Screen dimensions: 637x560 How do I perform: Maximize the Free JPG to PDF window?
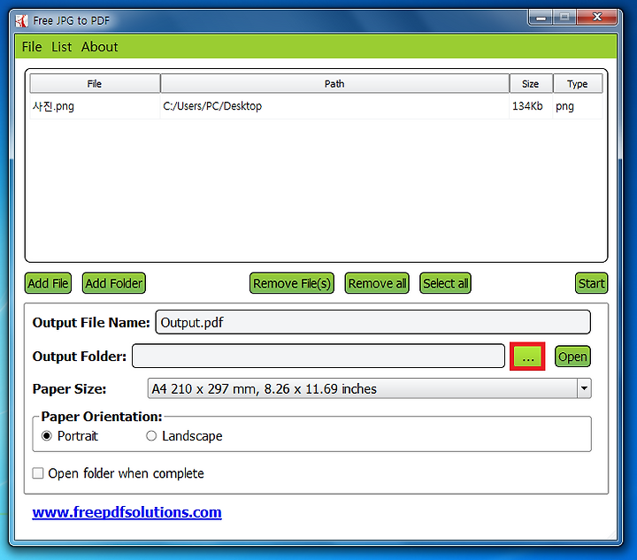click(564, 18)
